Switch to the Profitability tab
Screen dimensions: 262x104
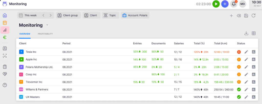(45, 34)
